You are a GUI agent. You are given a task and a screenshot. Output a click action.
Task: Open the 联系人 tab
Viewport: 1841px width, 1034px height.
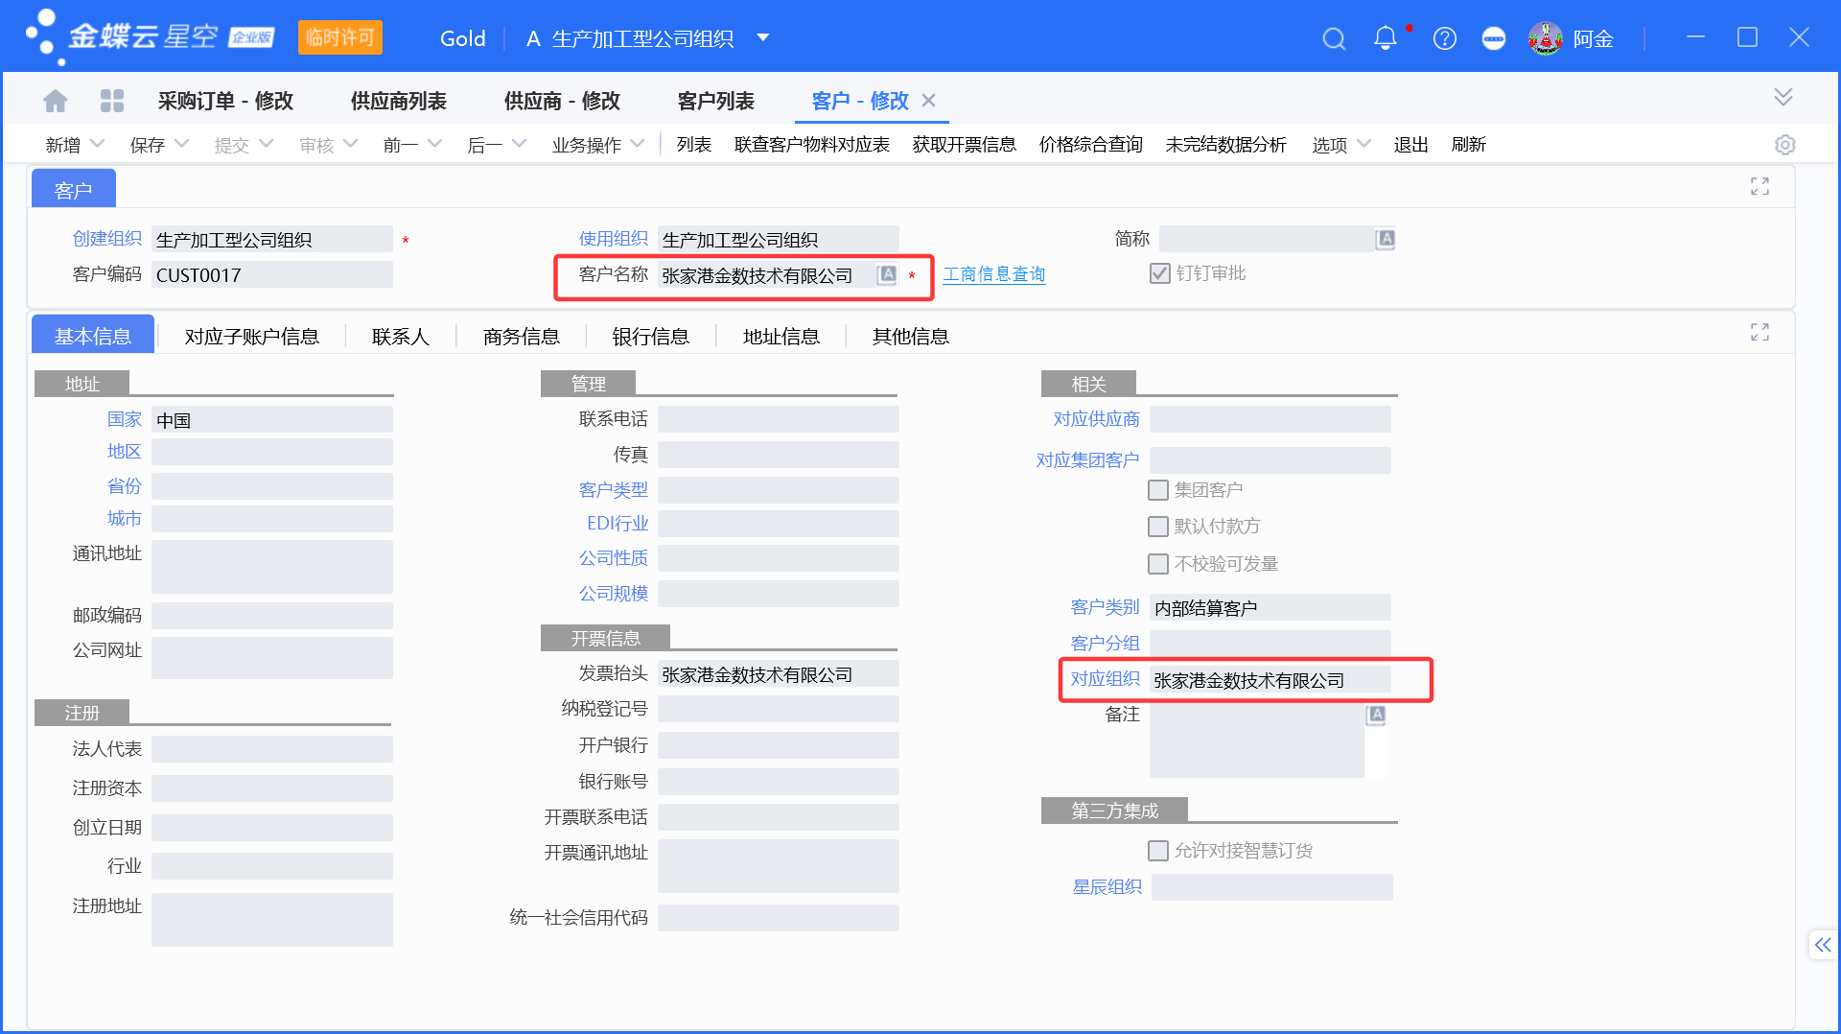pyautogui.click(x=400, y=337)
